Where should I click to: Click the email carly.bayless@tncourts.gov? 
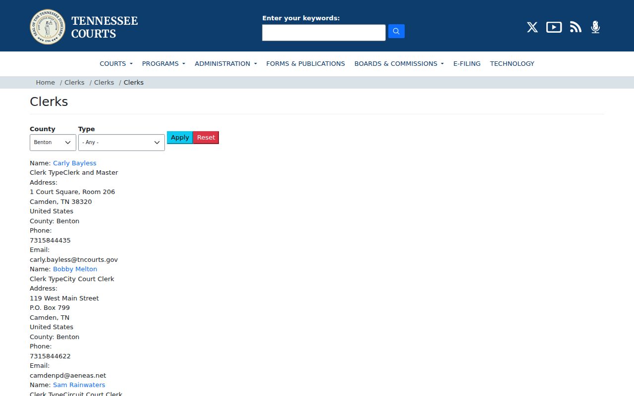(x=74, y=259)
